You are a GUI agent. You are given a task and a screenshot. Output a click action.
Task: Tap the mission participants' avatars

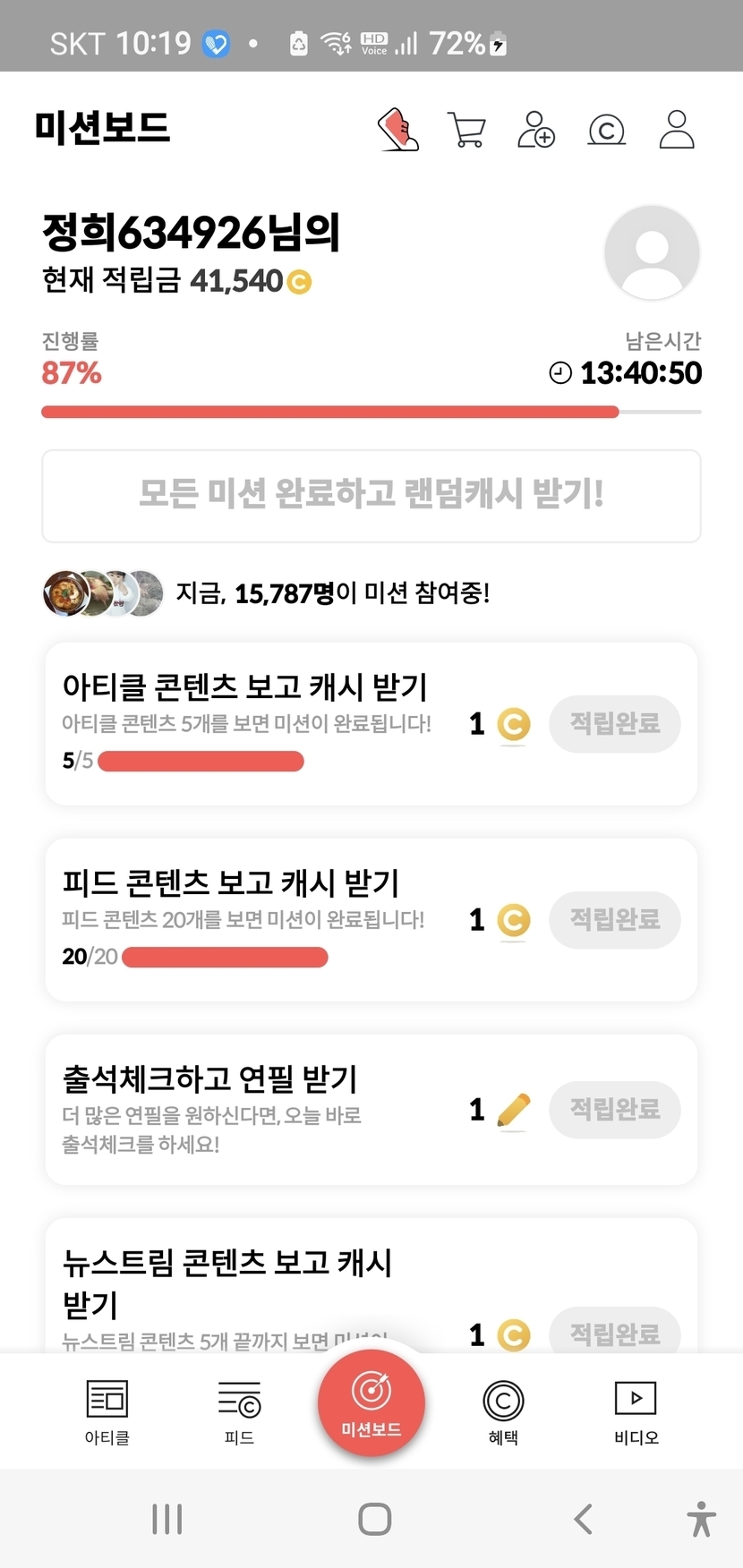click(103, 592)
